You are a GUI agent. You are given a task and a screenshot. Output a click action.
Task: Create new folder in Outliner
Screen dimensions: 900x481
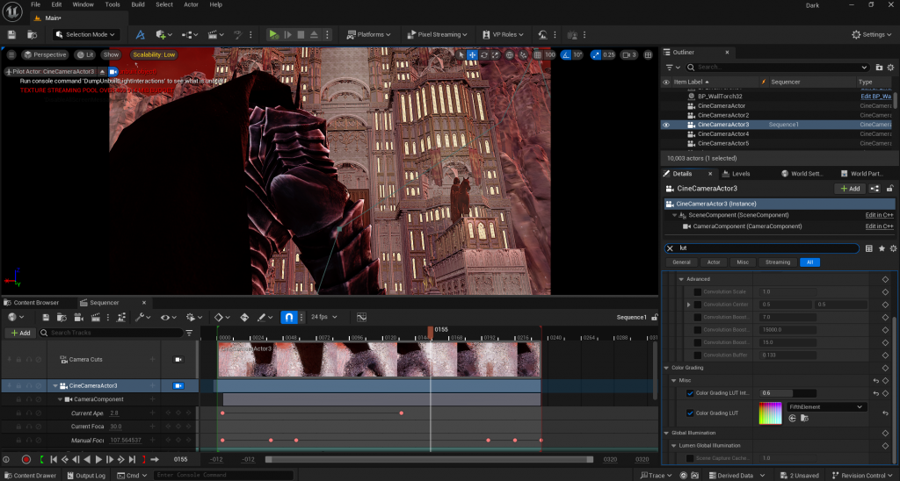click(x=879, y=67)
